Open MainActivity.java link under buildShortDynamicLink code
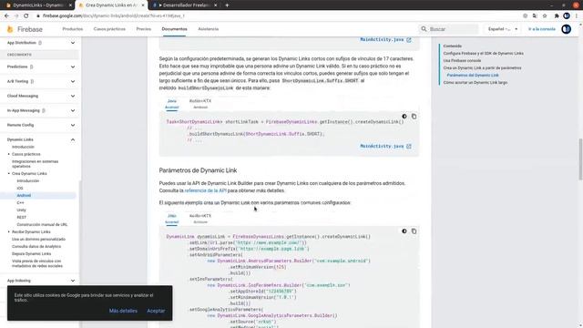 coord(385,146)
